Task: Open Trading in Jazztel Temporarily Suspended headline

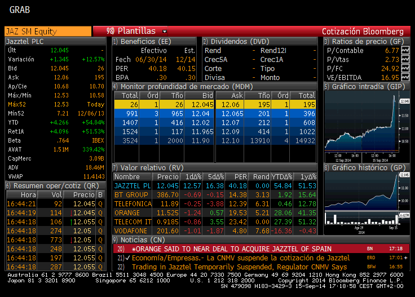Action: tap(239, 267)
